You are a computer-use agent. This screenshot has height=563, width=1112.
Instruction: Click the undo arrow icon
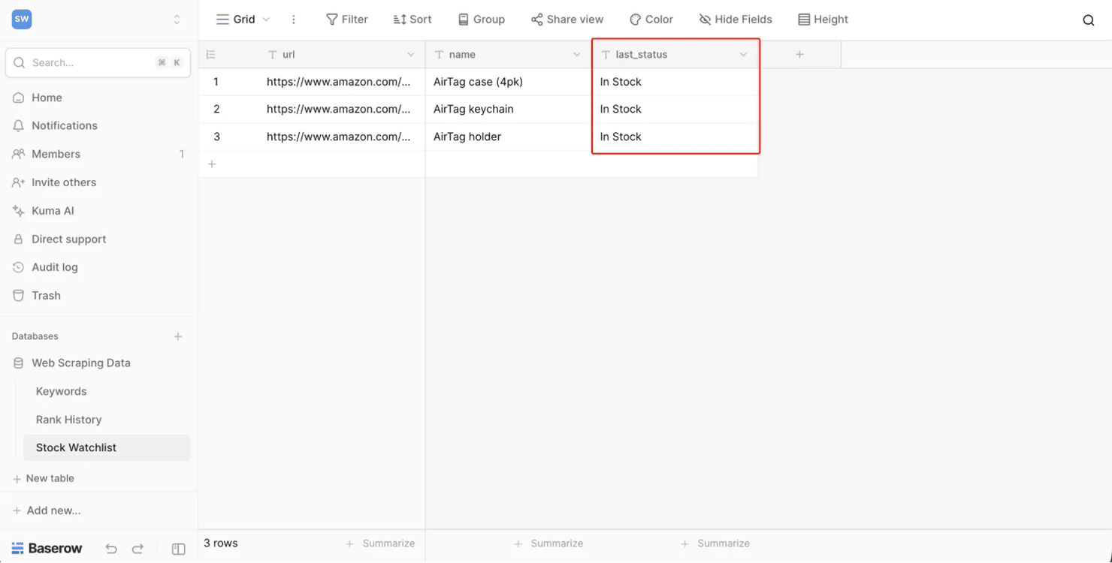(111, 549)
